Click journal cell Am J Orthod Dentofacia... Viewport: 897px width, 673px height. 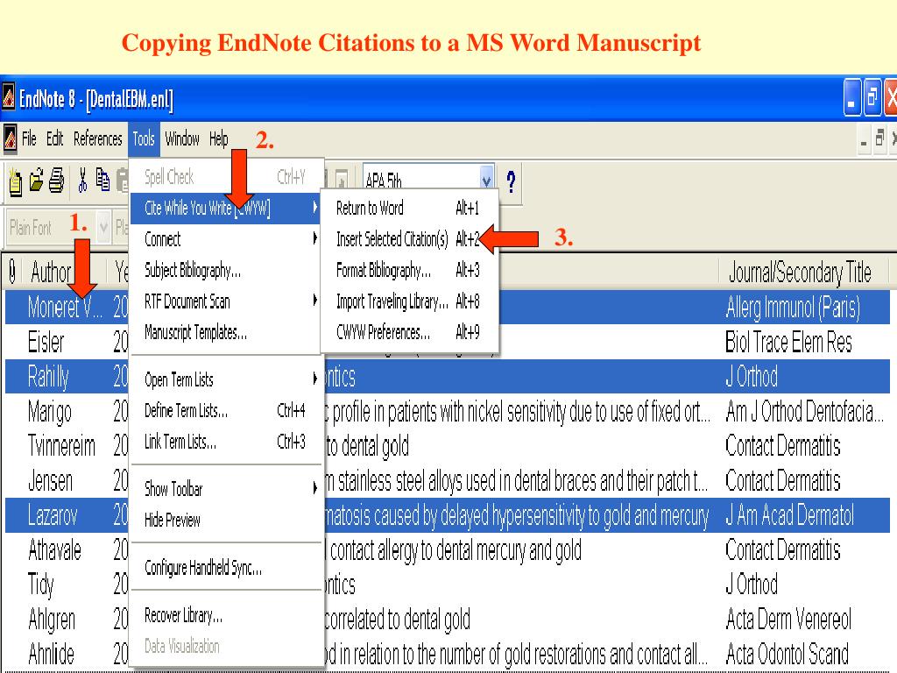point(805,412)
